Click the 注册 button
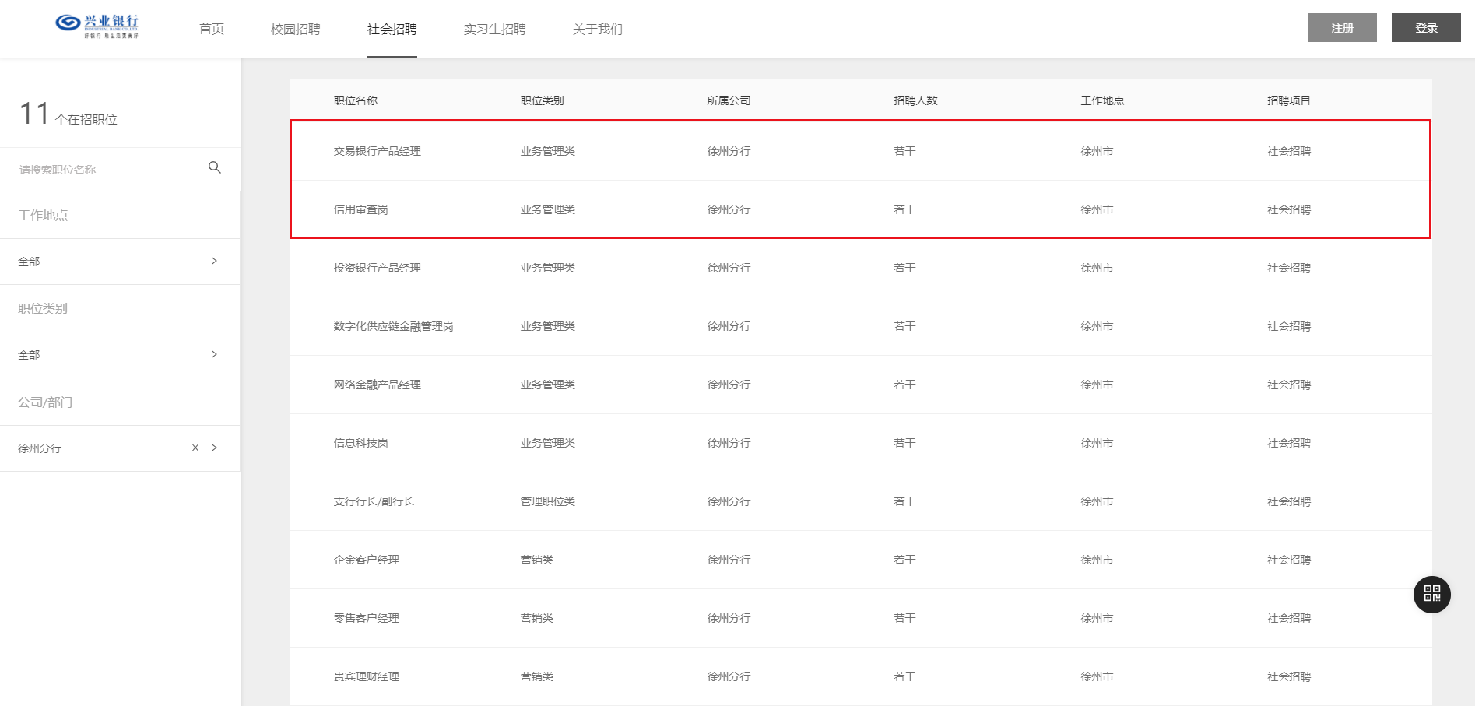This screenshot has width=1475, height=706. pos(1342,28)
